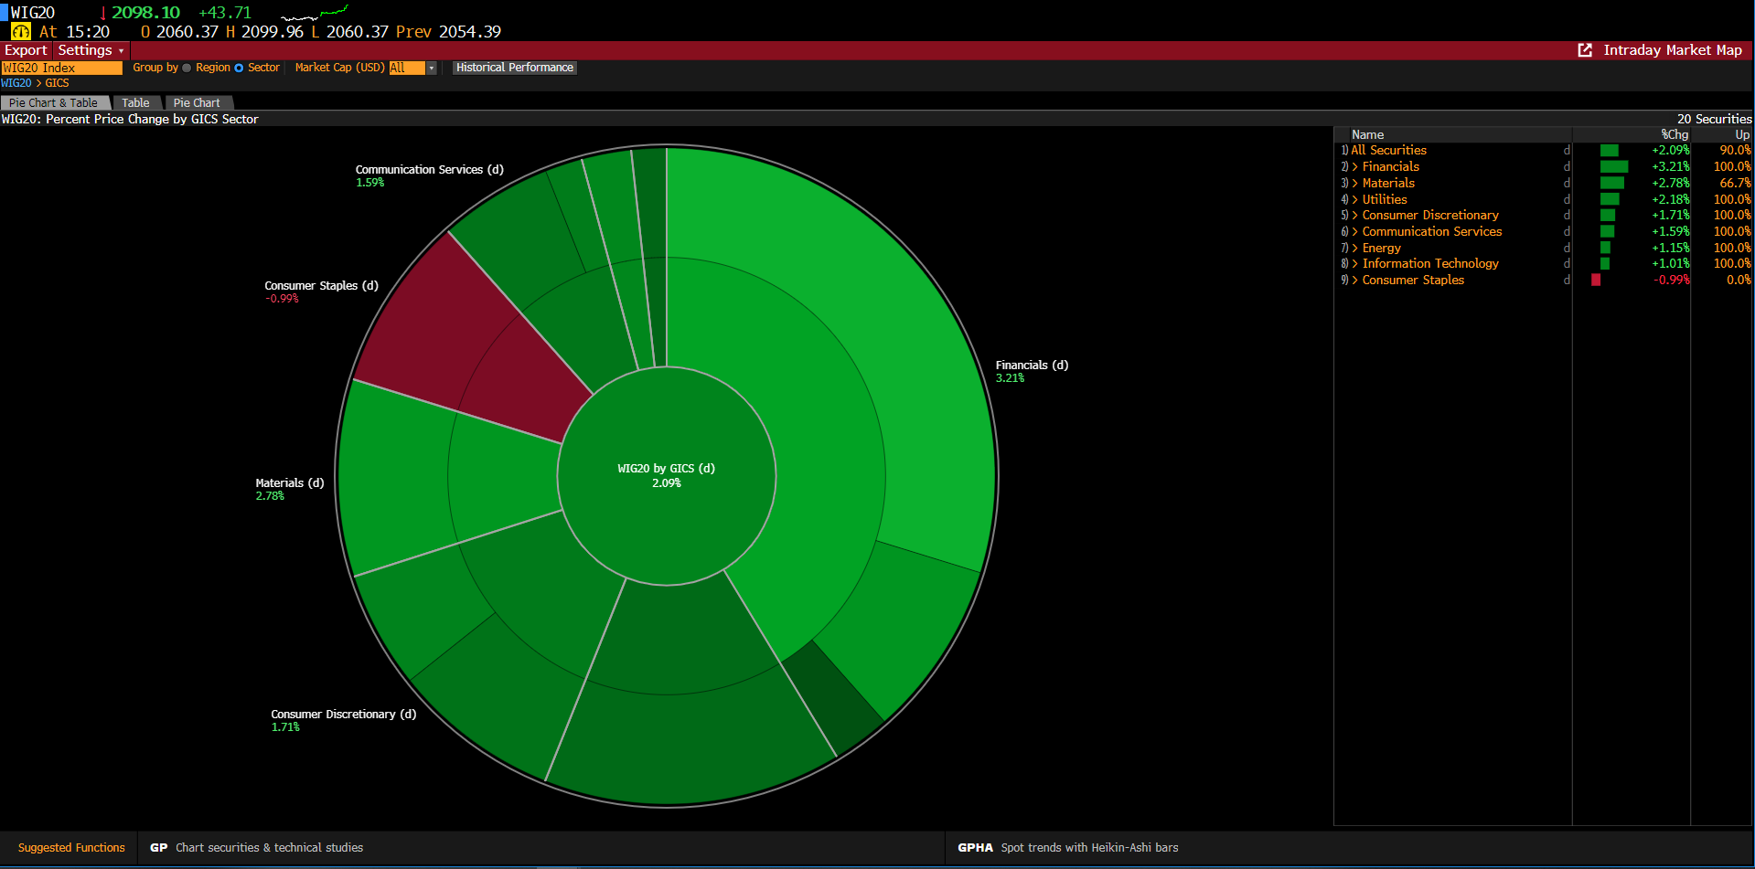Click the WIG20 Index input field
1755x869 pixels.
click(61, 68)
